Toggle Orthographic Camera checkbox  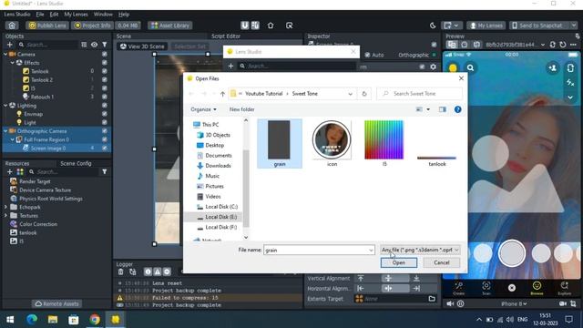tap(105, 131)
